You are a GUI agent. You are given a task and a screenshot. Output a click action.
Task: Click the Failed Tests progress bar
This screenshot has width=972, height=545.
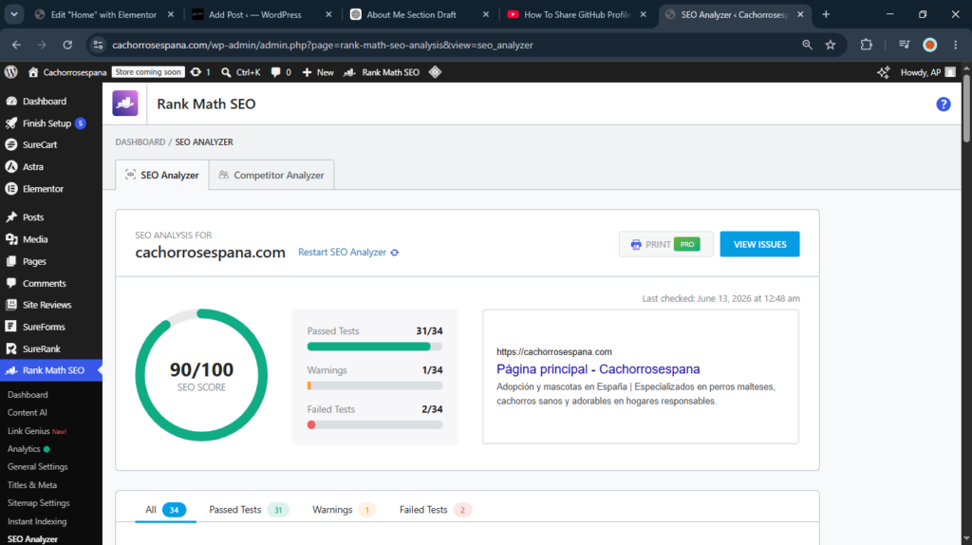[374, 424]
